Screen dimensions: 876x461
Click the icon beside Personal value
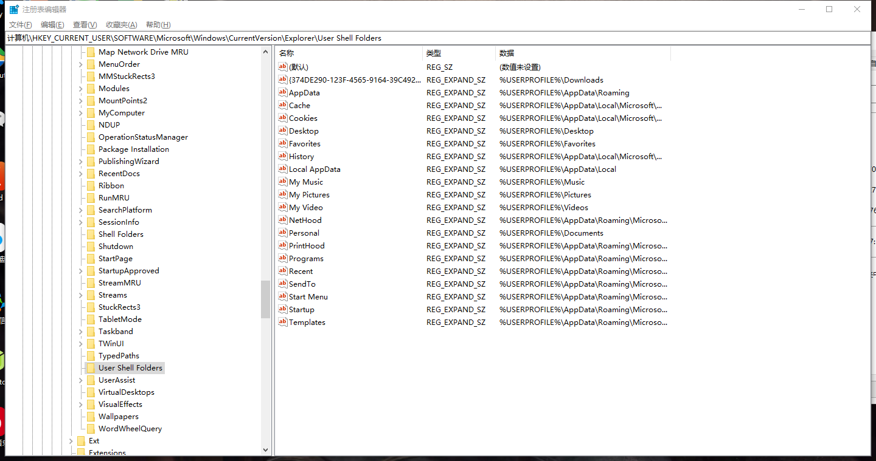tap(282, 233)
